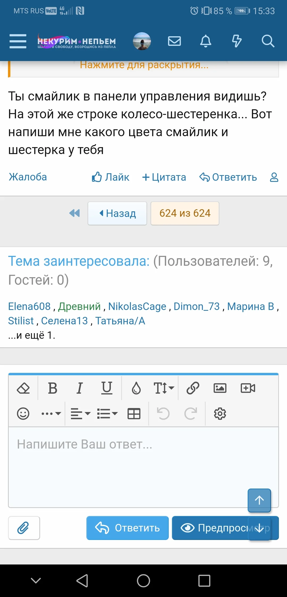The height and width of the screenshot is (597, 287).
Task: Click into the Напишите Ваш ответ field
Action: click(143, 467)
